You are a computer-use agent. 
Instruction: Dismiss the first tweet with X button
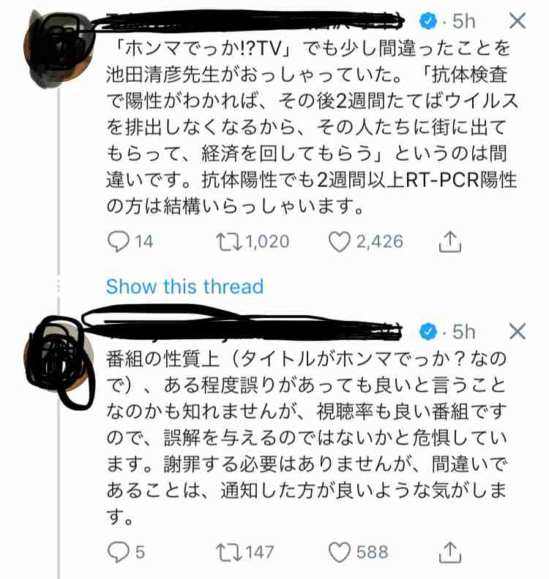point(517,20)
